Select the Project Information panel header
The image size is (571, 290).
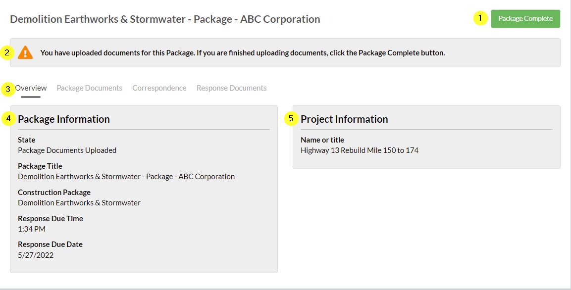(x=345, y=119)
